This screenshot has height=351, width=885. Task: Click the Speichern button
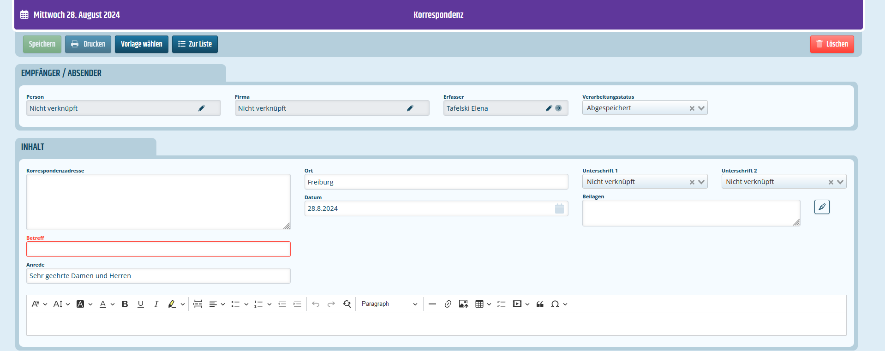click(42, 44)
